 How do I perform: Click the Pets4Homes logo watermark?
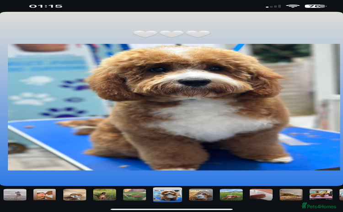(319, 206)
